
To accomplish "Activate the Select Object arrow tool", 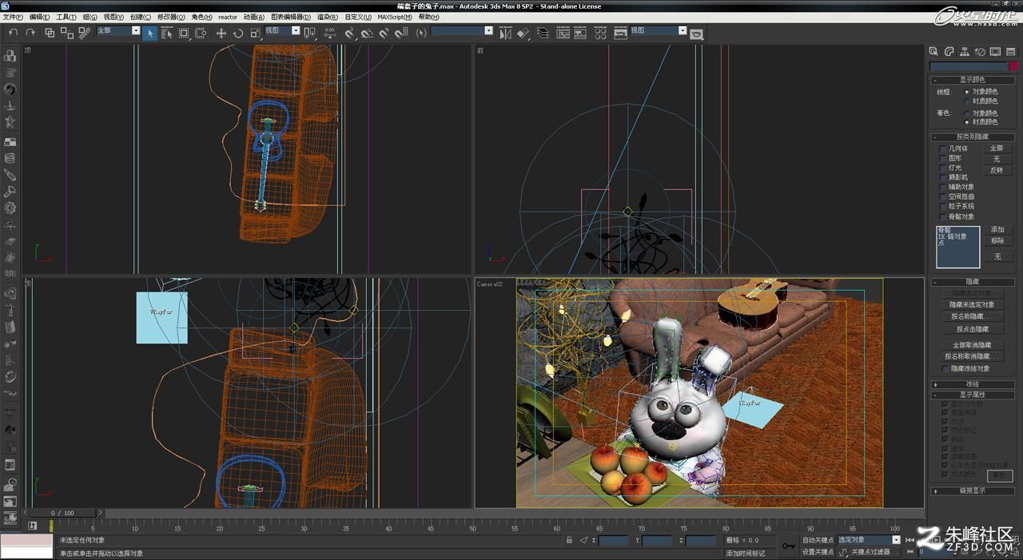I will (150, 33).
